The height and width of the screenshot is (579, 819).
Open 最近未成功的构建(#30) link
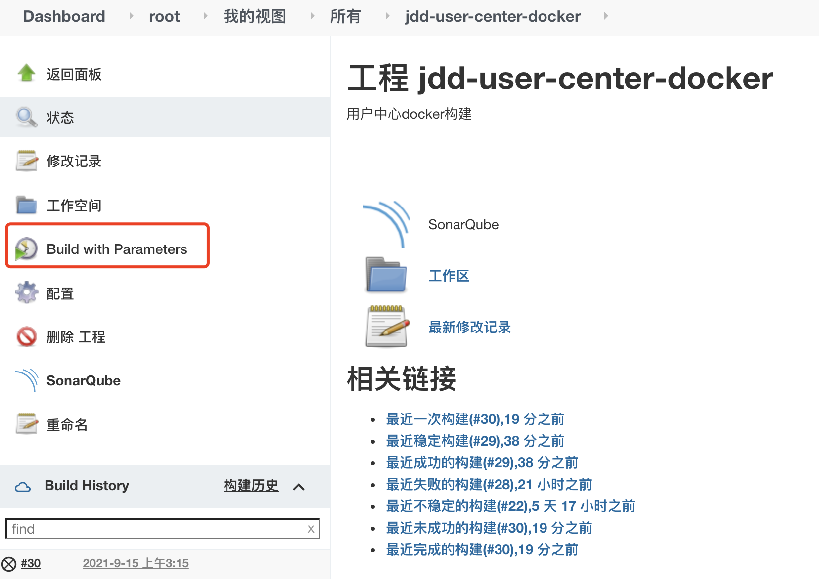489,528
